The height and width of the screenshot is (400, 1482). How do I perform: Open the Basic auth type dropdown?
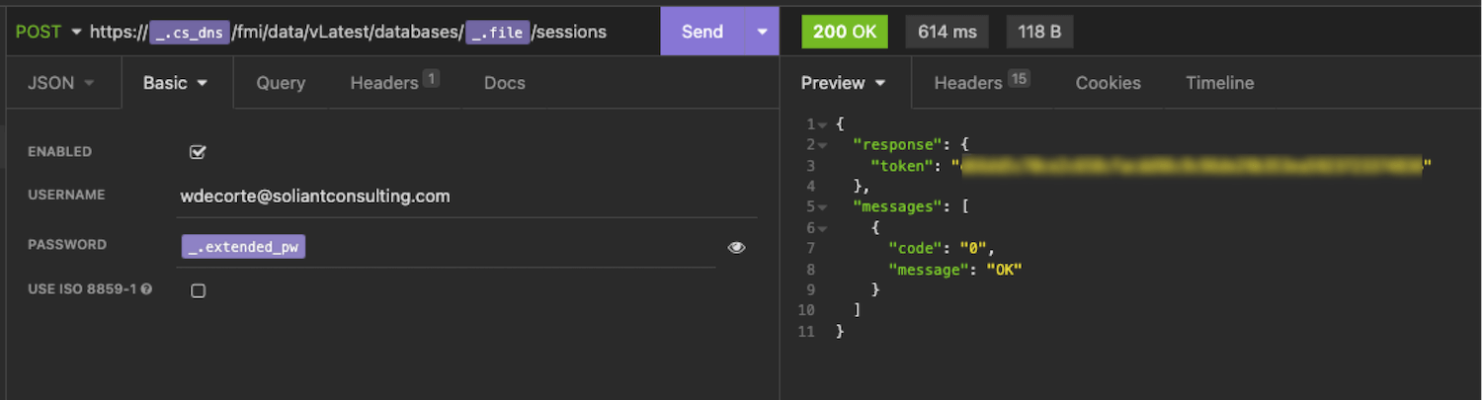tap(176, 83)
